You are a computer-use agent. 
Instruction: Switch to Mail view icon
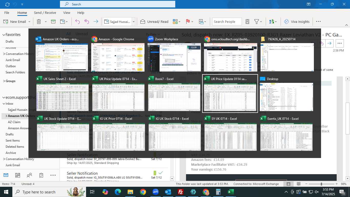click(x=6, y=175)
